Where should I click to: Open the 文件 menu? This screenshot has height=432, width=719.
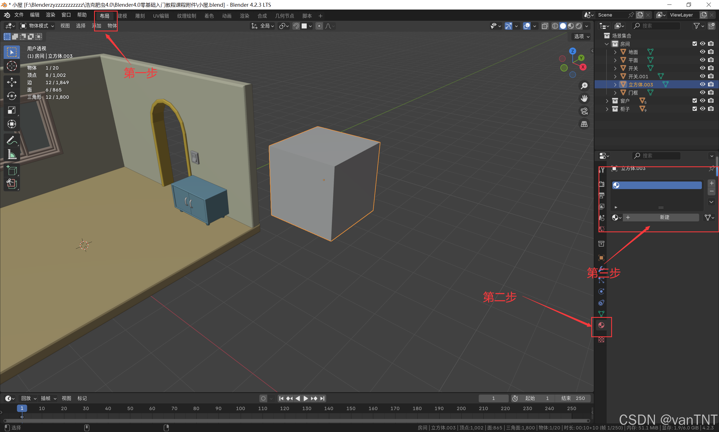tap(19, 15)
